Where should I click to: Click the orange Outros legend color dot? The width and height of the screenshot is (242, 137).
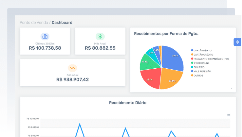(x=192, y=76)
